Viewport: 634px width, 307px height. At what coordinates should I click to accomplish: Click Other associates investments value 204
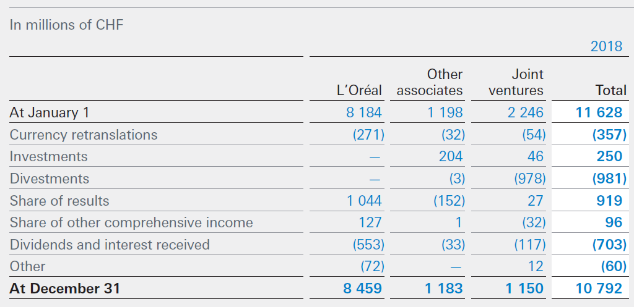[451, 157]
